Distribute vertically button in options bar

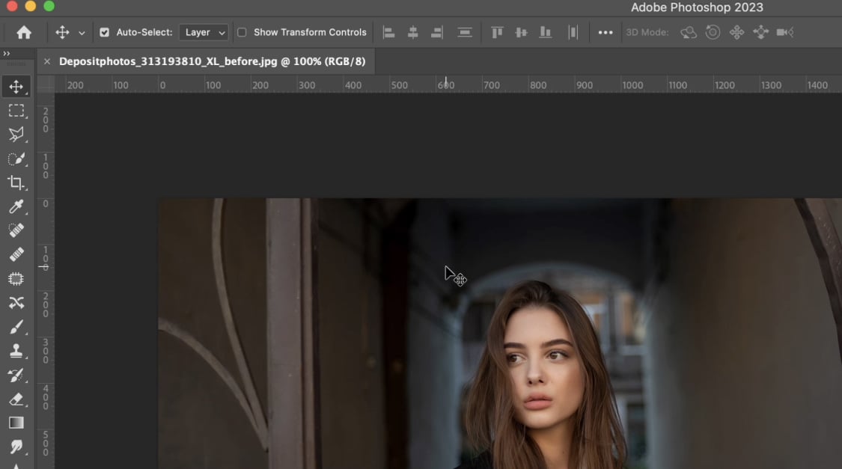[x=465, y=32]
